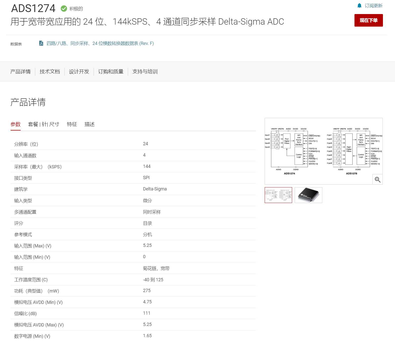Click the 微分 input type value
This screenshot has height=343, width=395.
pyautogui.click(x=147, y=200)
